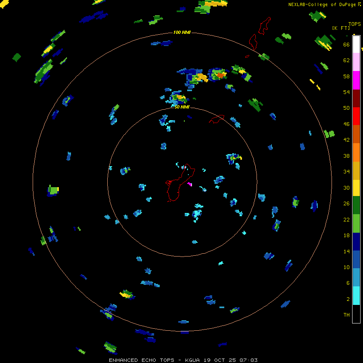The height and width of the screenshot is (363, 363).
Task: Click the dark green legend swatch
Action: pyautogui.click(x=356, y=205)
